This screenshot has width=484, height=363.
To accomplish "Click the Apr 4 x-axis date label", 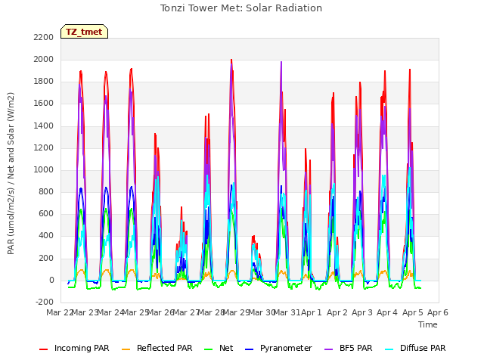I will [387, 312].
